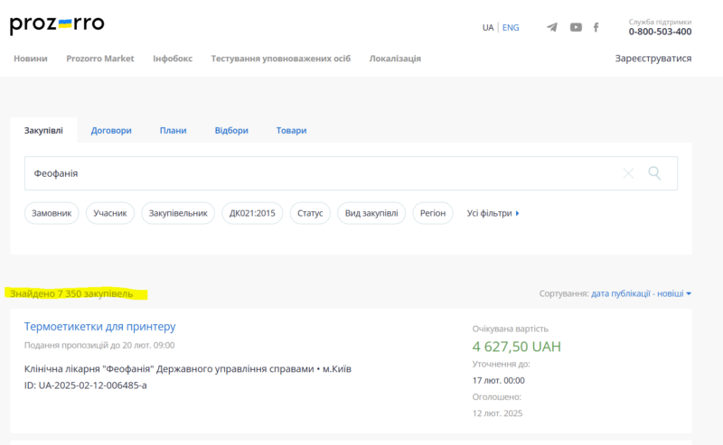723x445 pixels.
Task: Open the Вид закупівлі filter
Action: pyautogui.click(x=371, y=213)
